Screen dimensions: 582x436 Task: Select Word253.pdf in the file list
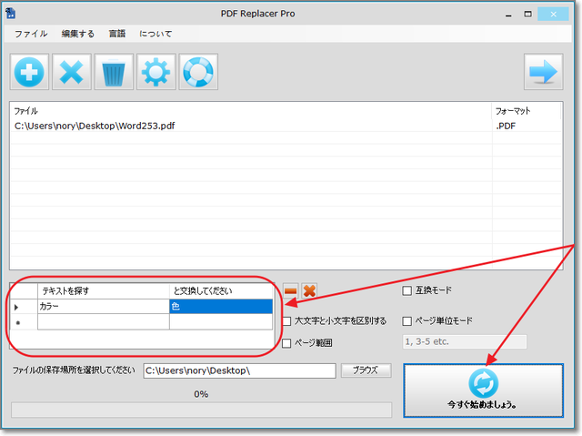point(95,126)
